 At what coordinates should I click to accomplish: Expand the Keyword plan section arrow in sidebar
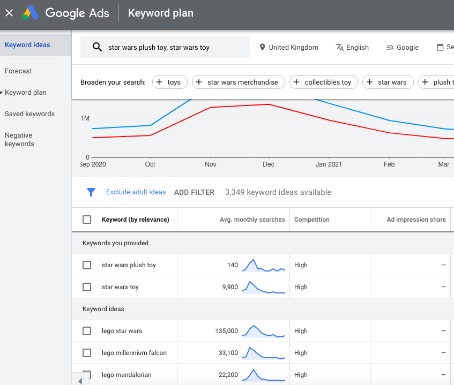[x=2, y=93]
